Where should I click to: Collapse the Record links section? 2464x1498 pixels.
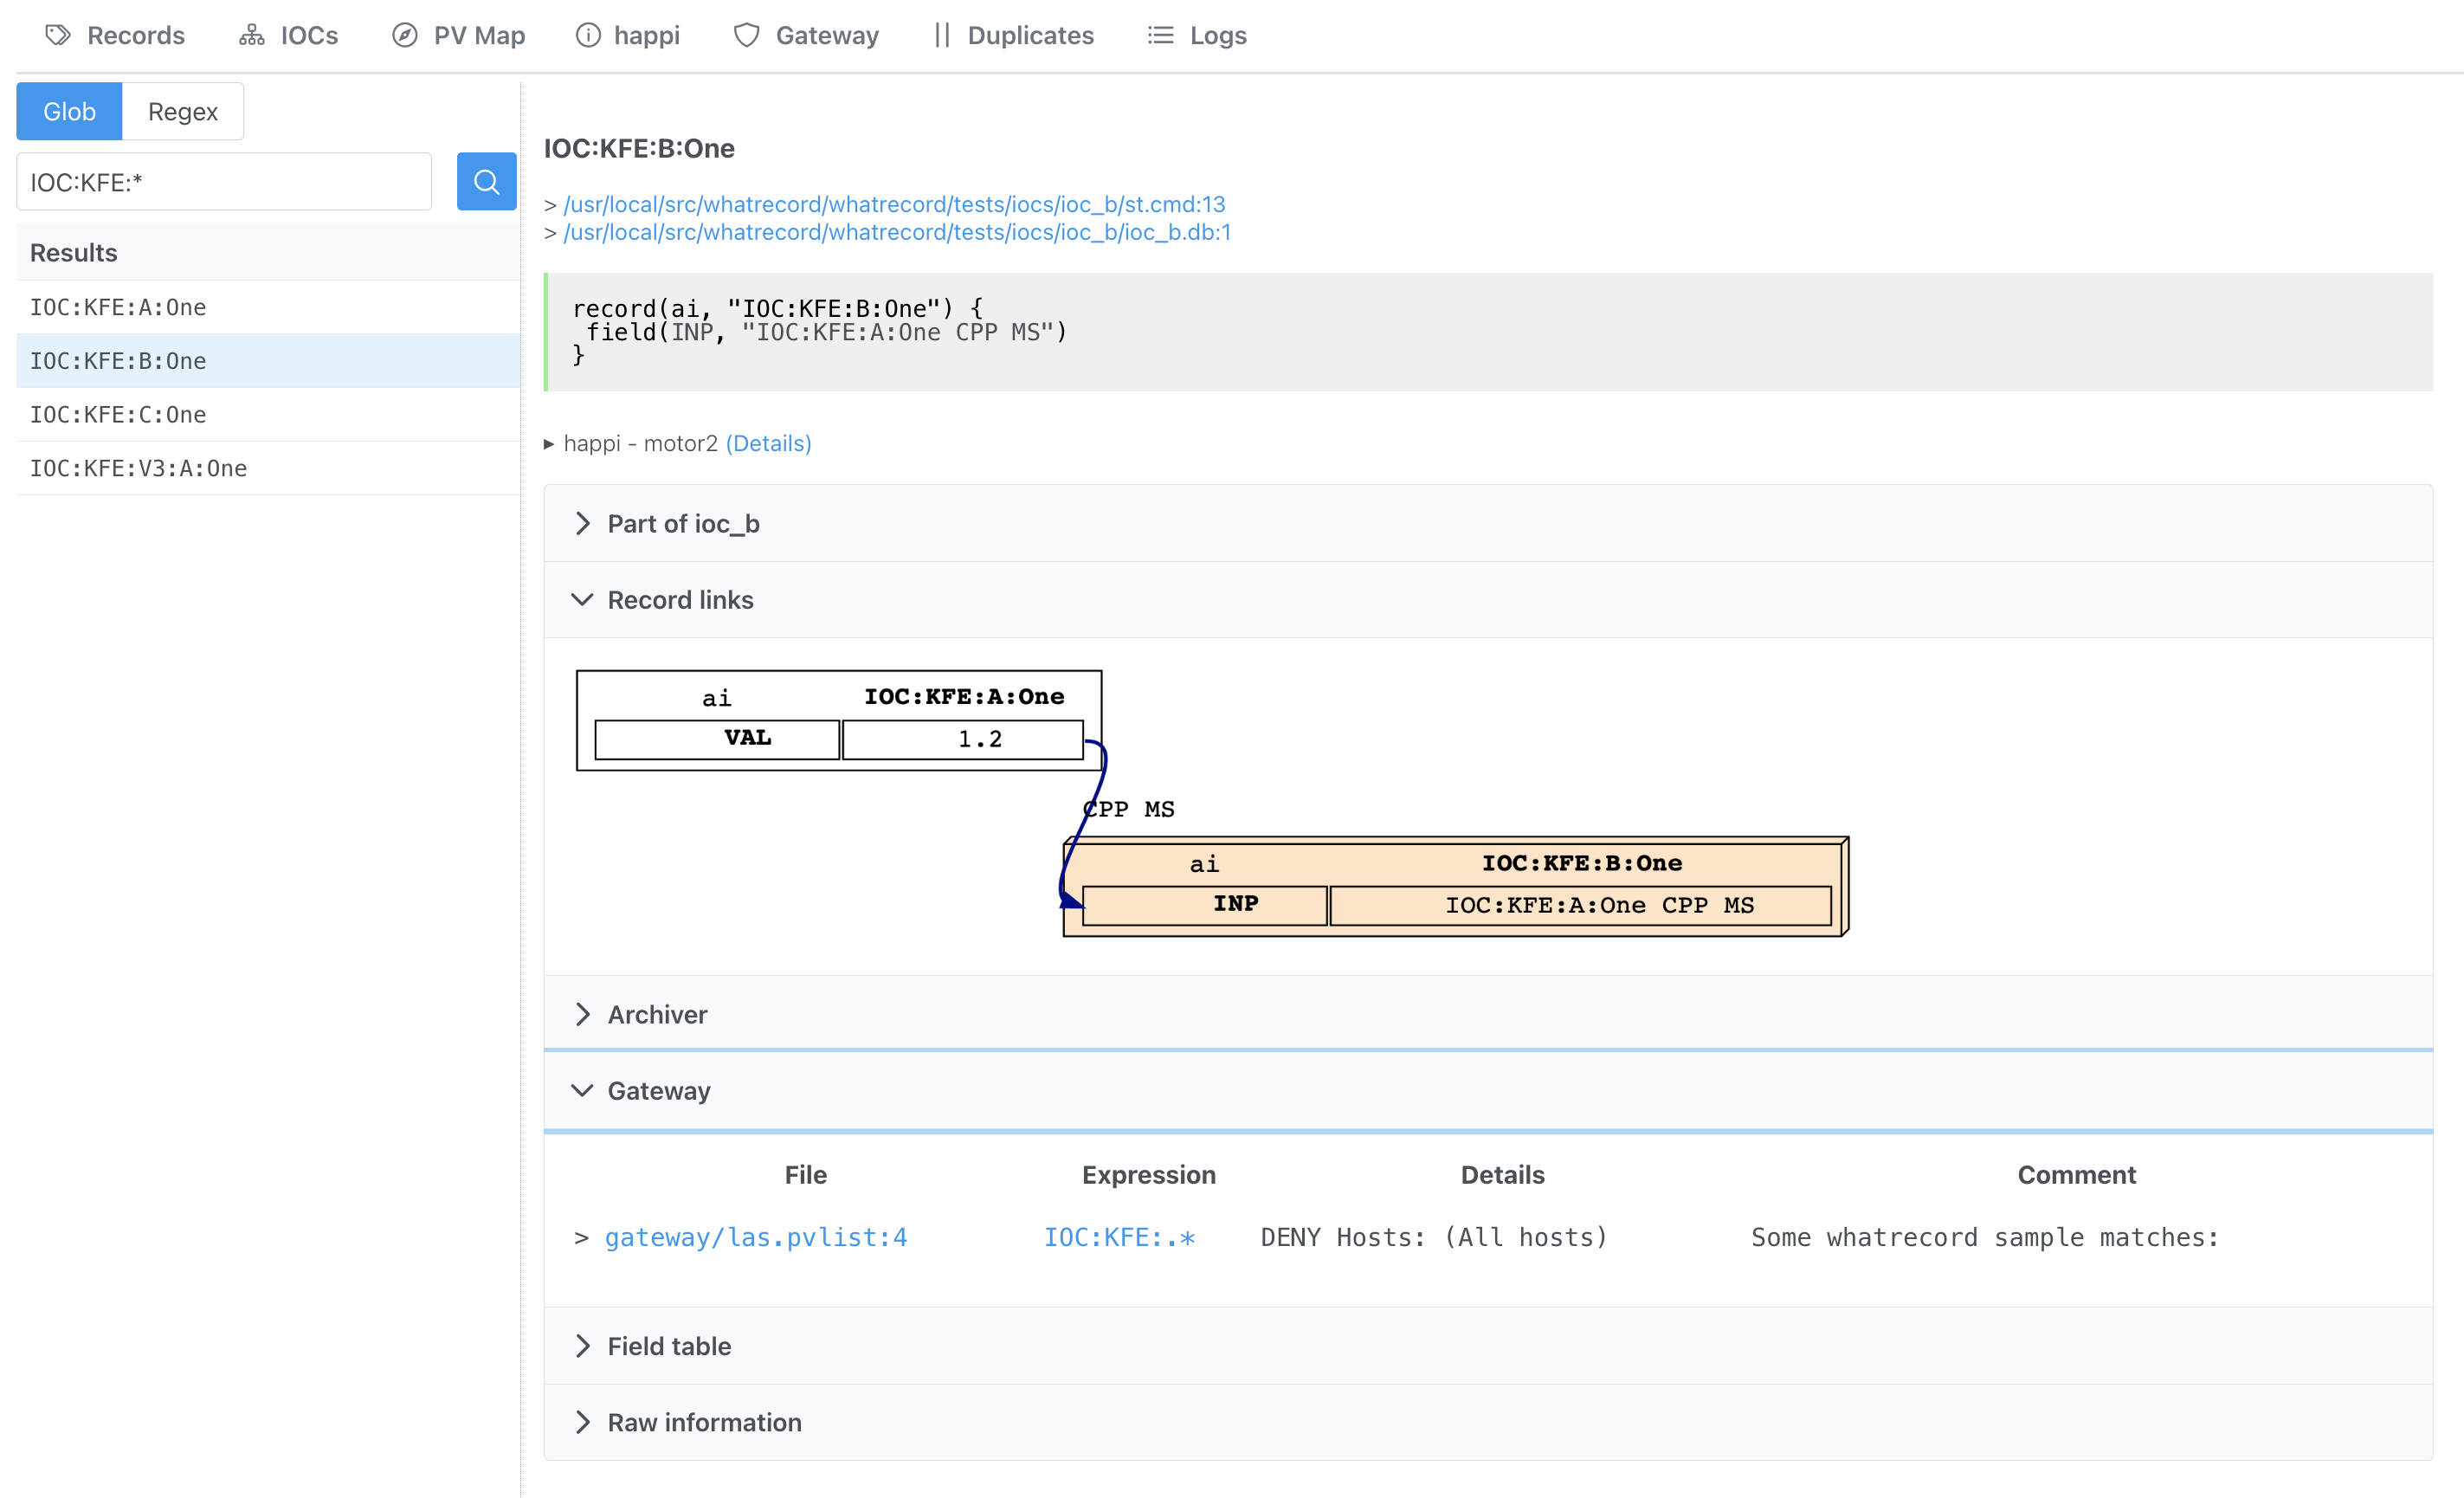[x=584, y=599]
